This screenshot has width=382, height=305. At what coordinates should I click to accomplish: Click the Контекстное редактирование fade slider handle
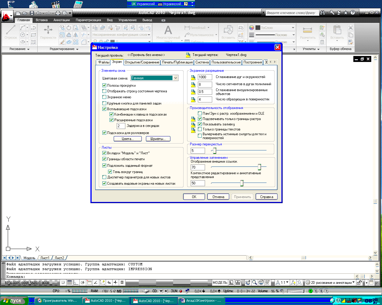242,183
